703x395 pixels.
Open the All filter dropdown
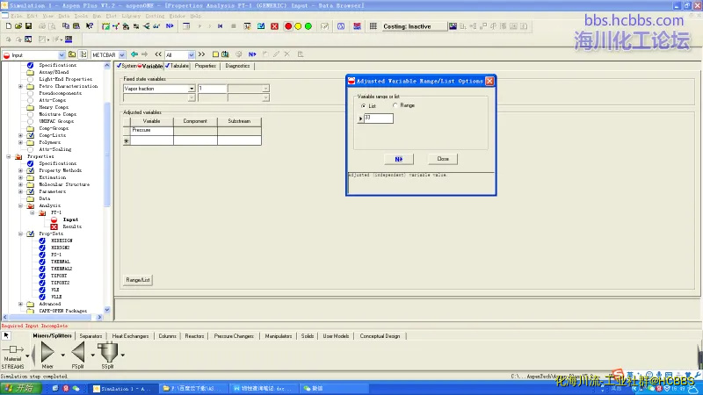pos(192,55)
